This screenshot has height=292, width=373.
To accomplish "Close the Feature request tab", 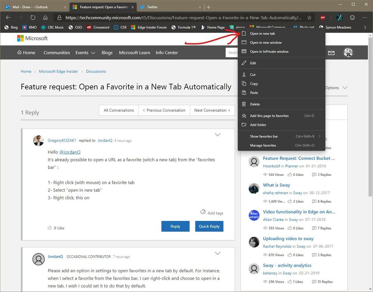I will [133, 7].
